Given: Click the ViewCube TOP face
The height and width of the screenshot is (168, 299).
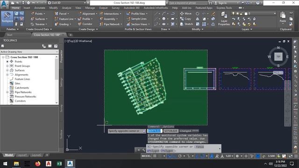Looking at the screenshot, I should (278, 56).
